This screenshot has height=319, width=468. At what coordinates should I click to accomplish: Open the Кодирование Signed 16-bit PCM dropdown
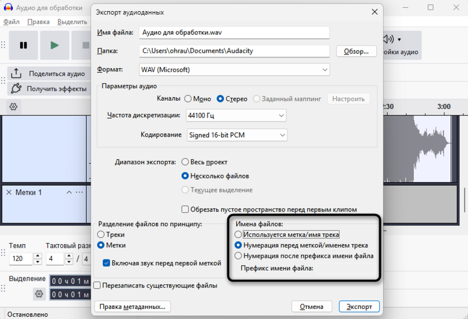pyautogui.click(x=237, y=135)
